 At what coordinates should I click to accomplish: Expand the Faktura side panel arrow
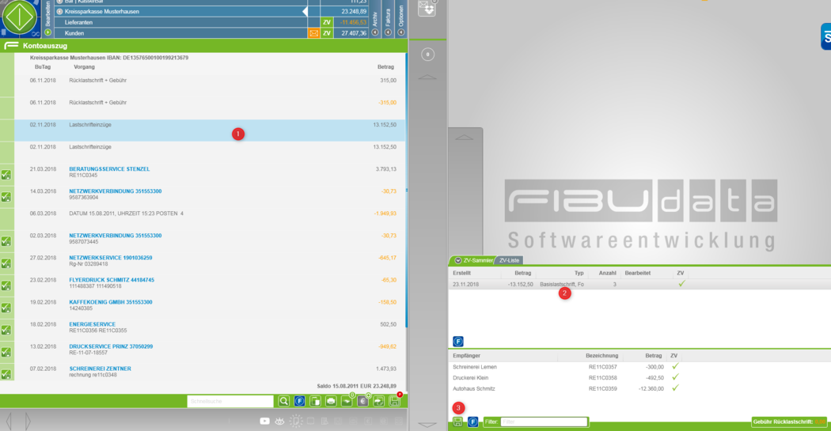[x=388, y=32]
